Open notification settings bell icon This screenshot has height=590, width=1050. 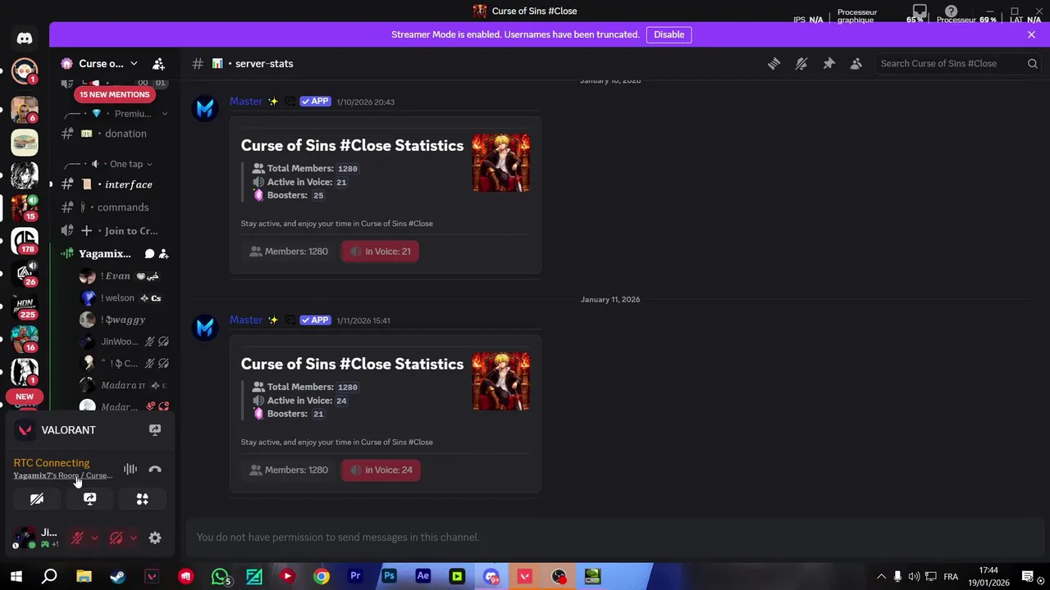(x=801, y=63)
